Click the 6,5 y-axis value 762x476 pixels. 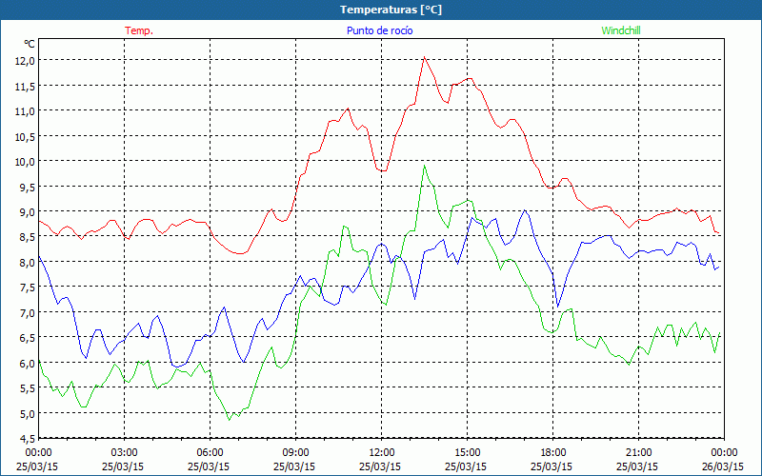tap(28, 338)
